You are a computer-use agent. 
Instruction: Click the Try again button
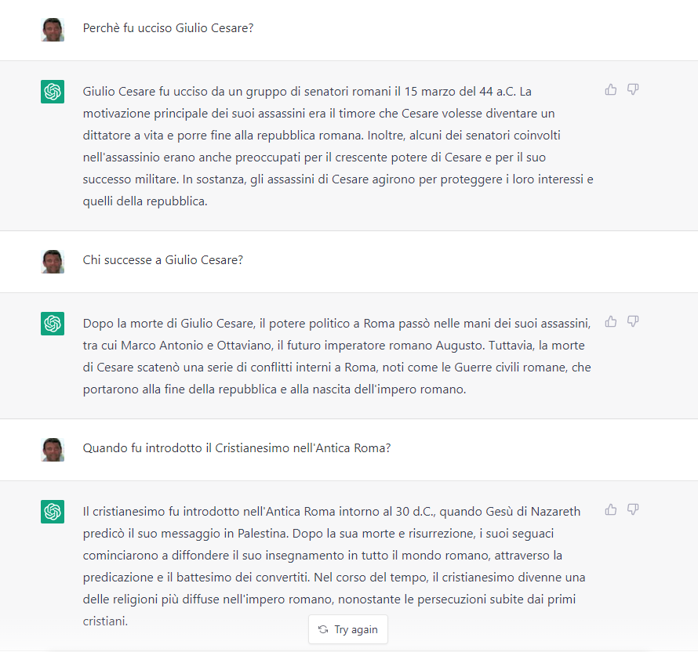click(347, 629)
